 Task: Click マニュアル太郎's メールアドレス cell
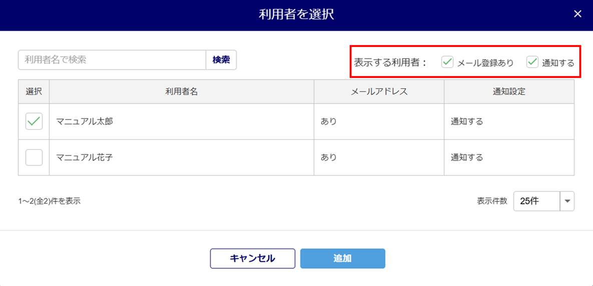pos(379,121)
